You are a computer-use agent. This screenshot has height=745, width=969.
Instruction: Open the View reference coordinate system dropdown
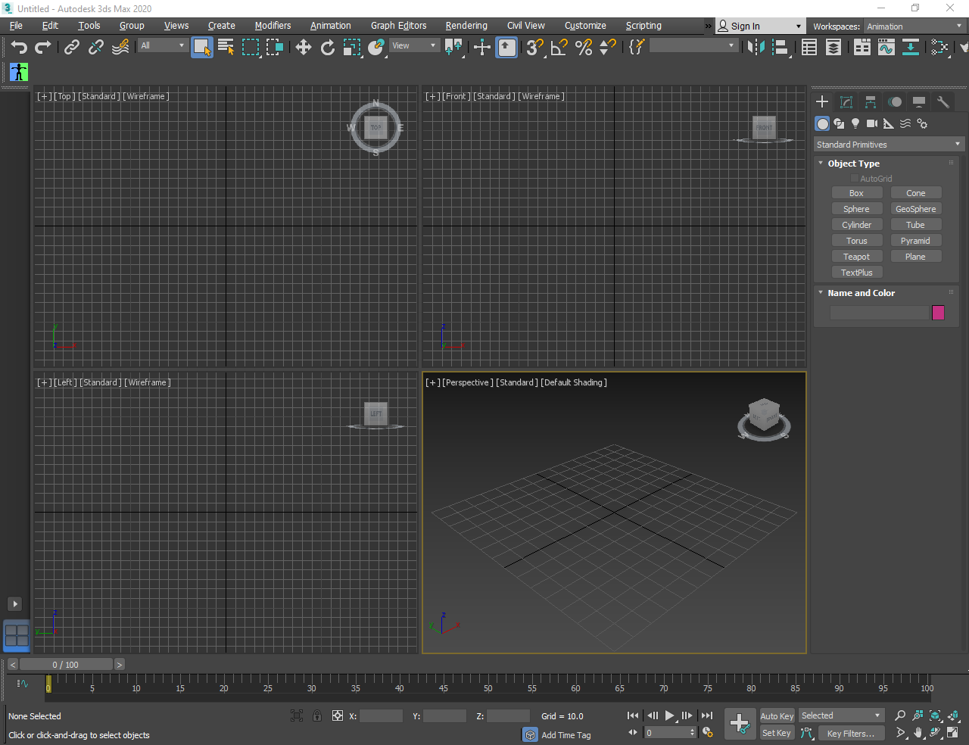point(413,45)
